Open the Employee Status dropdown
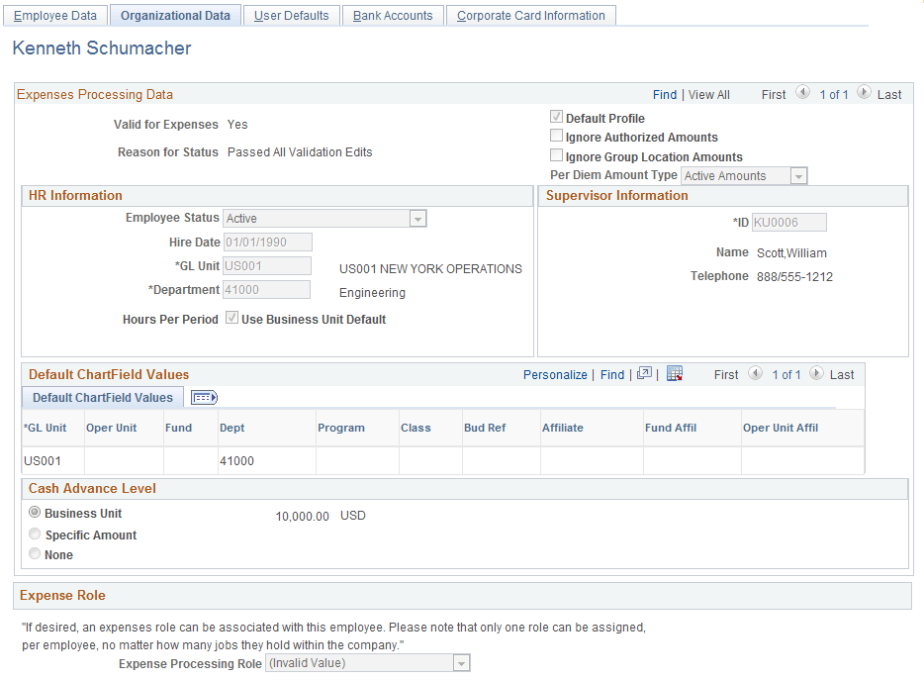 (x=417, y=218)
